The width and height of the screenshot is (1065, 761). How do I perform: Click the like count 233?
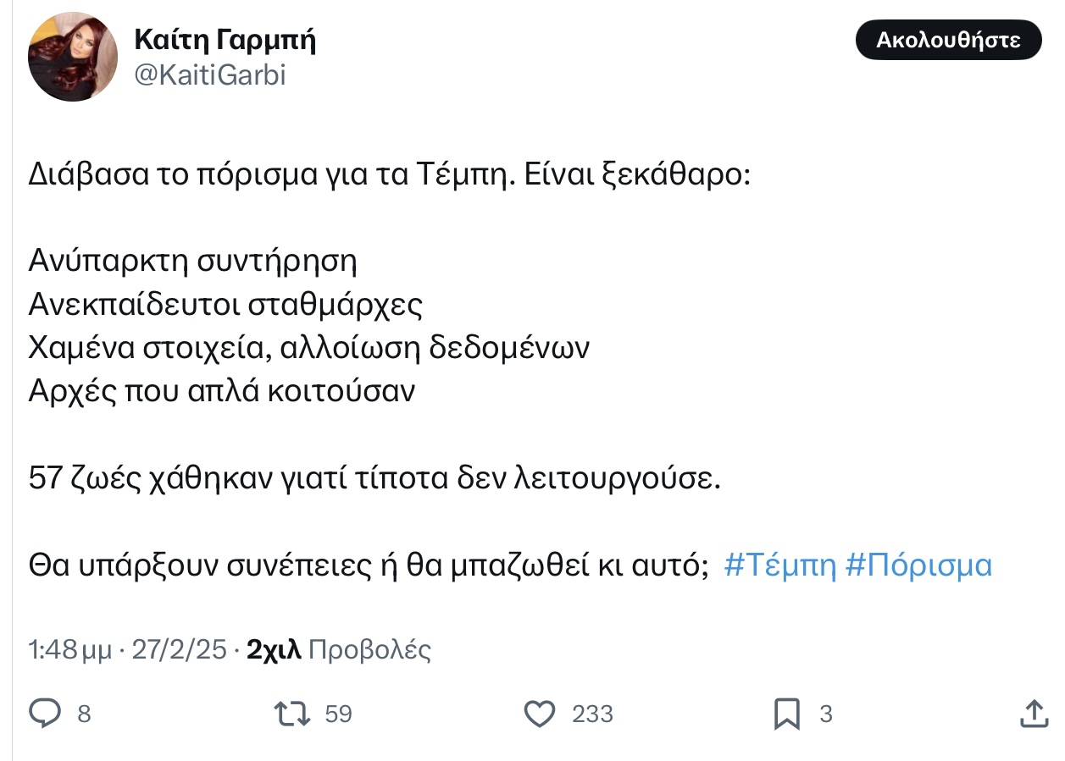592,714
